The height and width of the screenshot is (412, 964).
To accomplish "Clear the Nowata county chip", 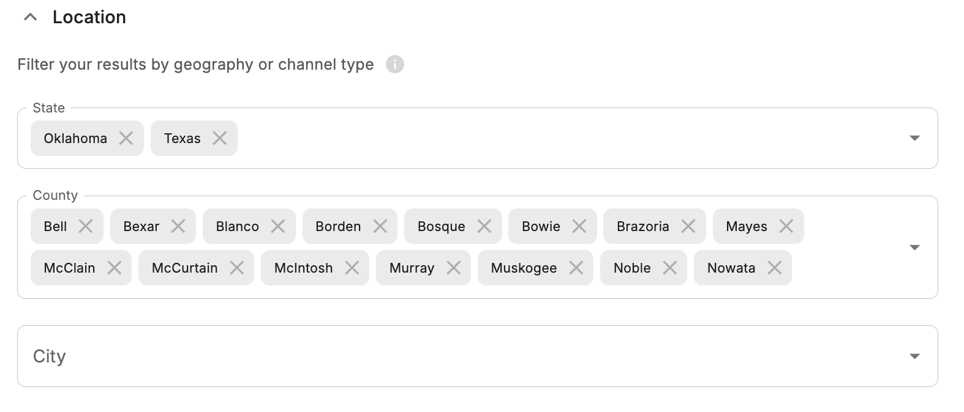I will click(x=775, y=268).
